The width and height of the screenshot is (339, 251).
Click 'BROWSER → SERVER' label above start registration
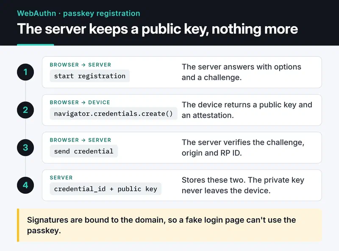[80, 65]
